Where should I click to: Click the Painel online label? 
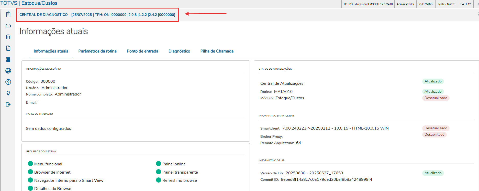tap(174, 164)
